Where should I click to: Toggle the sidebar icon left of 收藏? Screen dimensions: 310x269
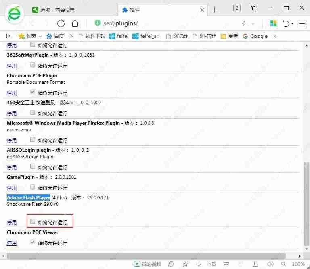[x=8, y=36]
